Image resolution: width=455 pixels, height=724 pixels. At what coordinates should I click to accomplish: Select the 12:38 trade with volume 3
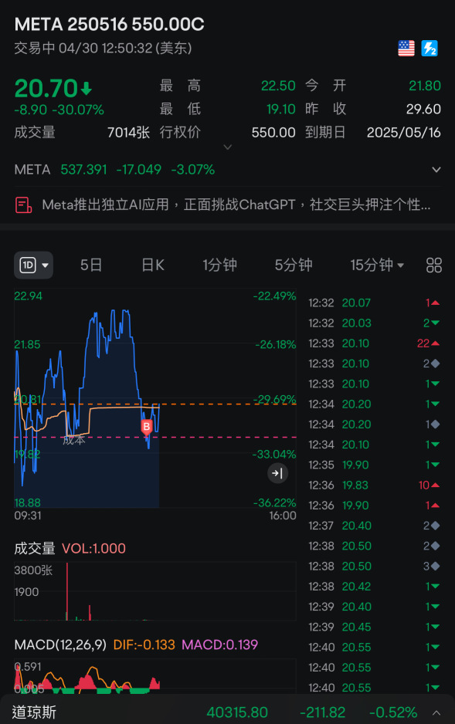[374, 566]
